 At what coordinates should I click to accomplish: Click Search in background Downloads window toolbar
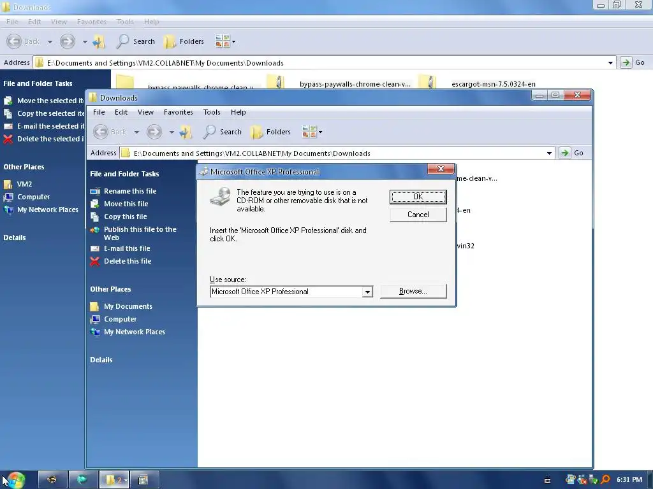[136, 41]
